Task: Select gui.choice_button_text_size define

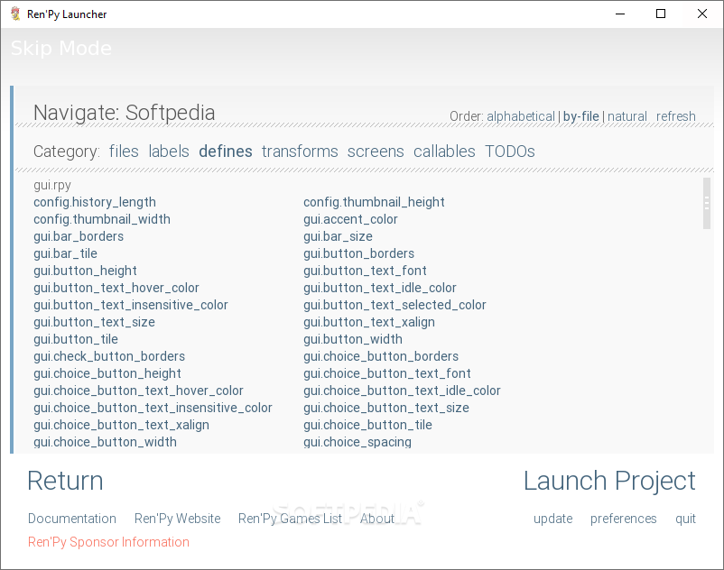Action: click(x=386, y=408)
